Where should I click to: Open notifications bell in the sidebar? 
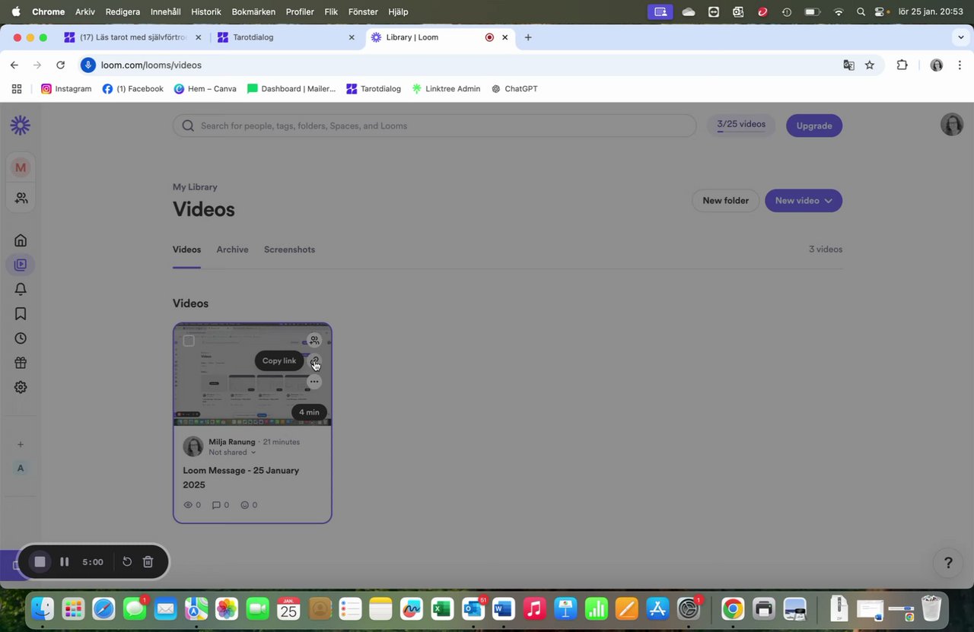point(21,289)
